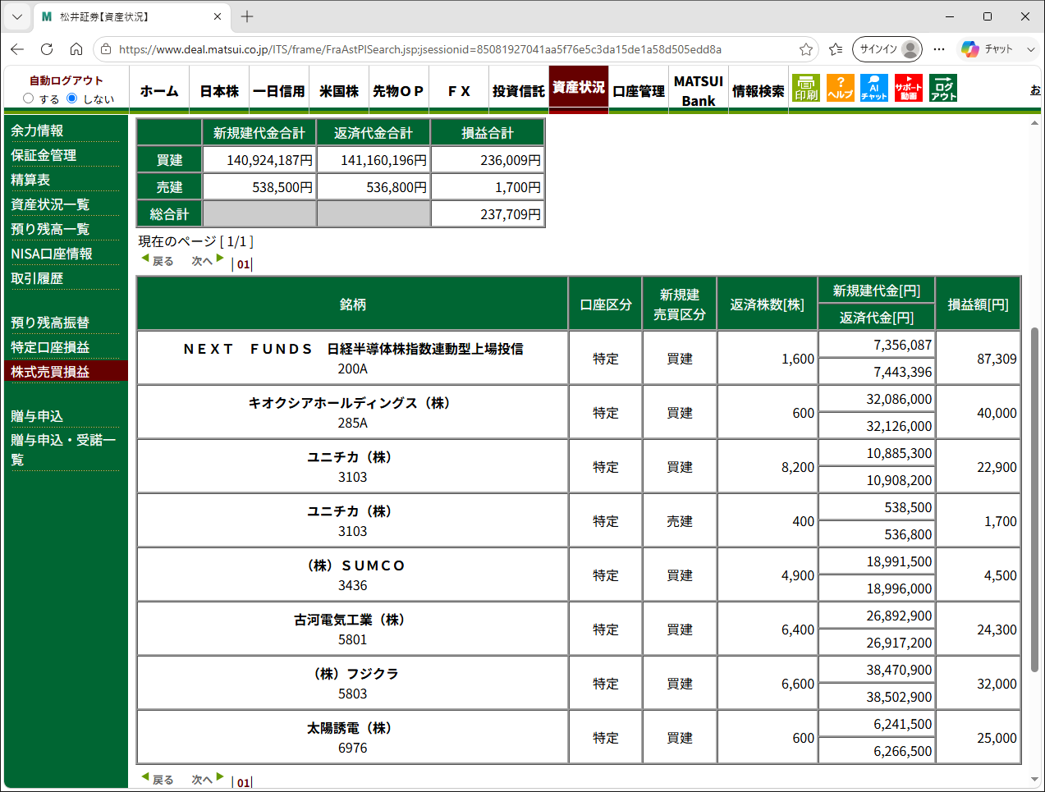Open the 米国株 menu
This screenshot has width=1045, height=792.
339,91
